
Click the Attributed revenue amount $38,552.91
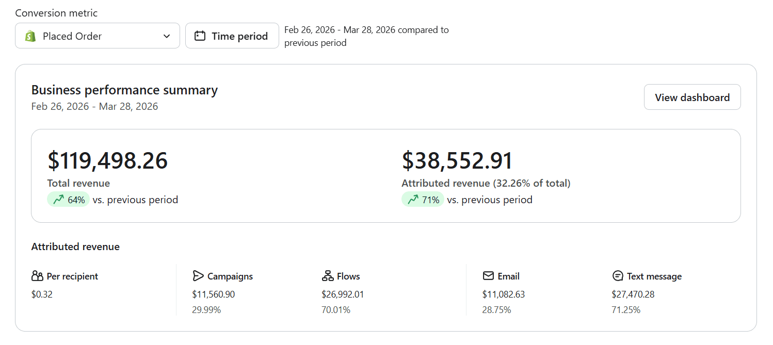coord(456,161)
